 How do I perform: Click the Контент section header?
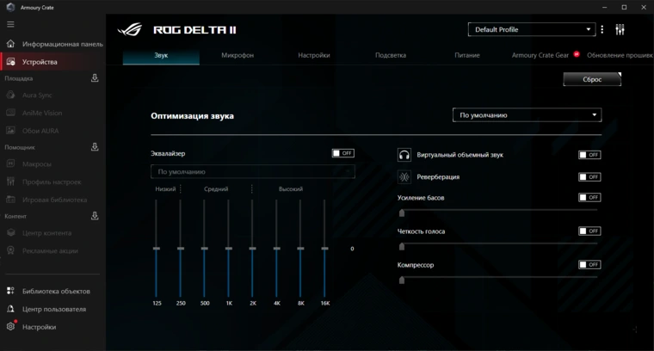click(x=15, y=216)
